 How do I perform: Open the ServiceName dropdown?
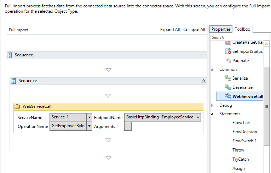click(90, 117)
